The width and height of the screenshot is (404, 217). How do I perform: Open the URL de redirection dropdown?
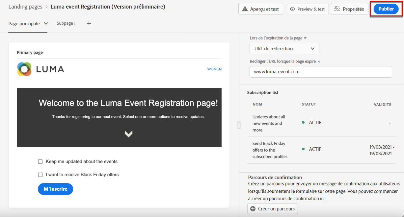pyautogui.click(x=284, y=49)
